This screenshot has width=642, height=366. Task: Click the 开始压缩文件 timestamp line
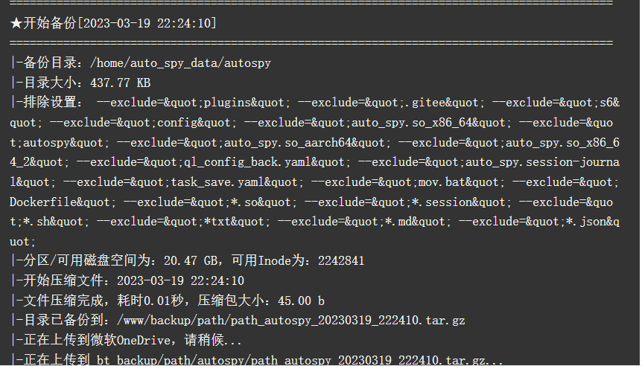tap(127, 280)
